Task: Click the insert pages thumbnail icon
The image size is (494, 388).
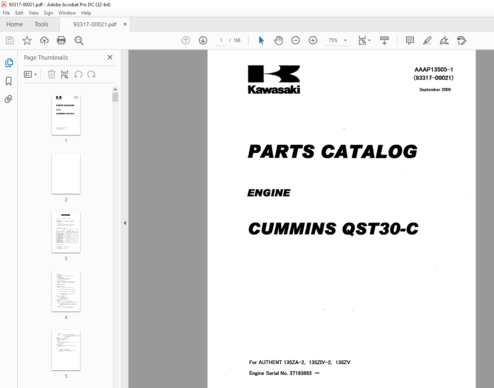Action: point(65,74)
